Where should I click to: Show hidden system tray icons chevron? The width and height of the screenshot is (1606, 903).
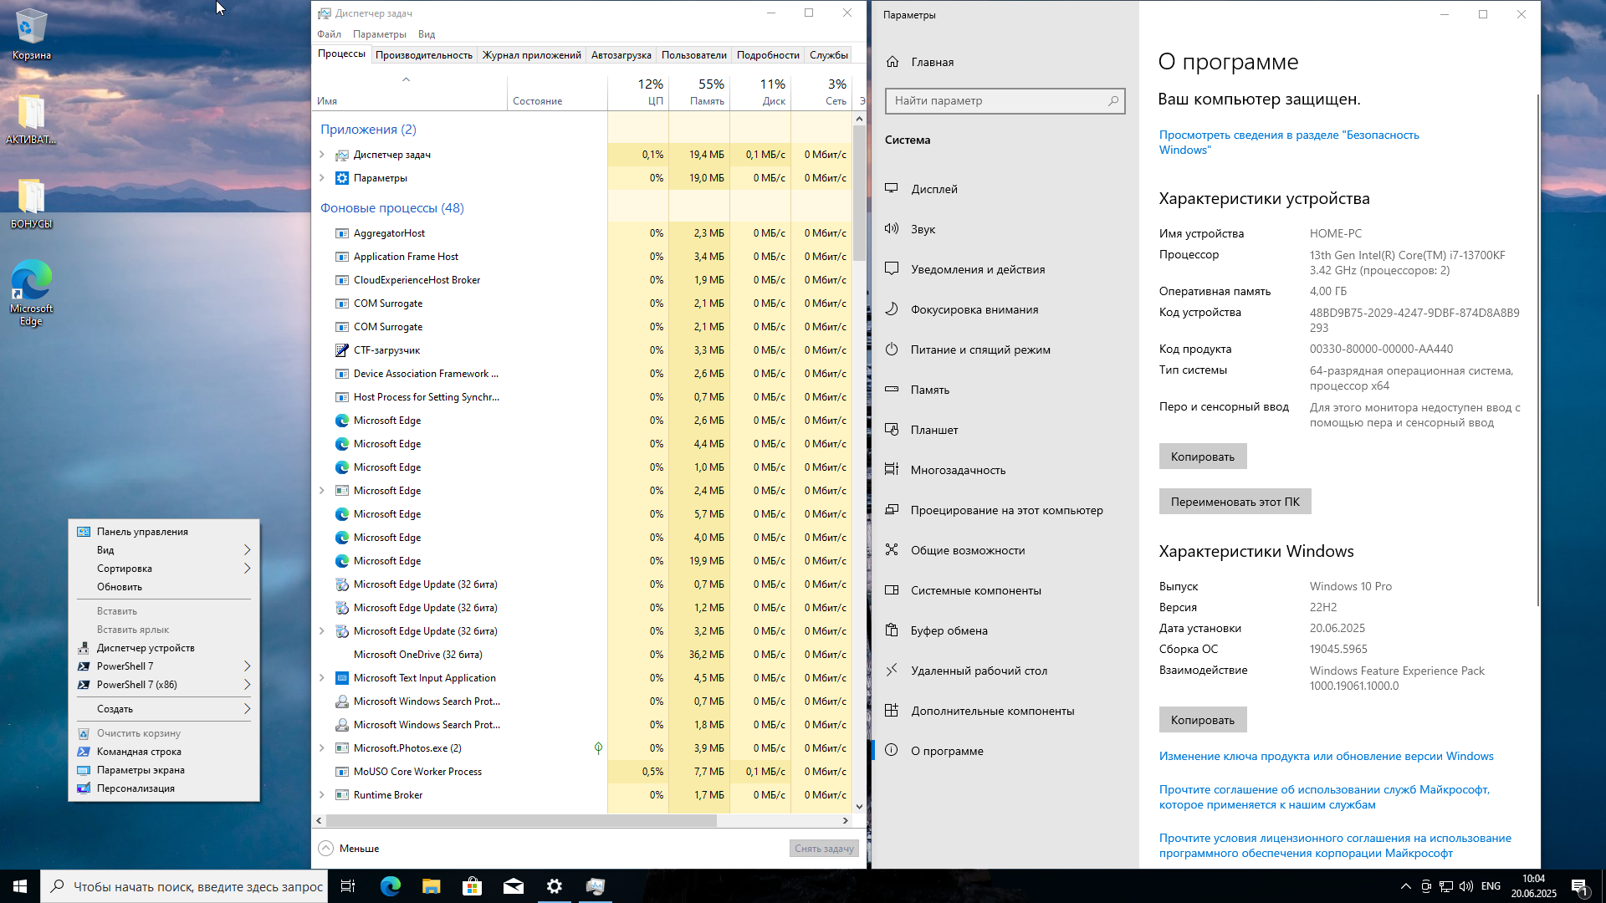click(x=1406, y=886)
